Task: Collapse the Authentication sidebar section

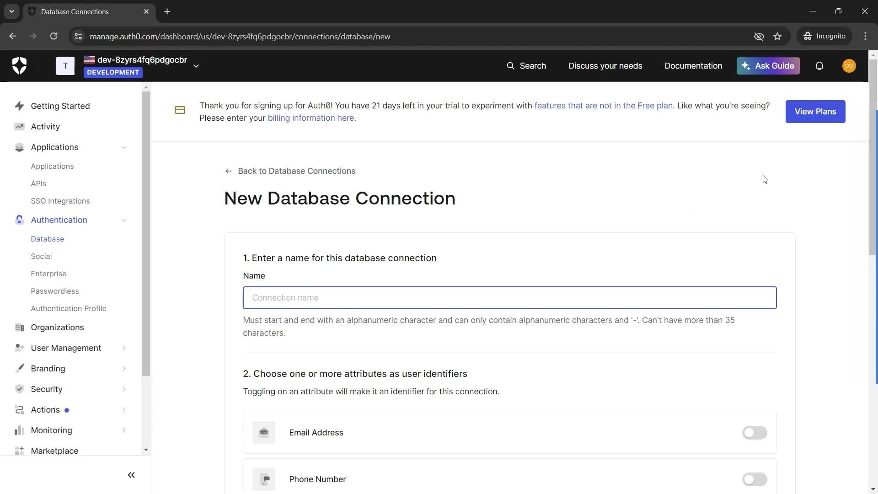Action: (124, 220)
